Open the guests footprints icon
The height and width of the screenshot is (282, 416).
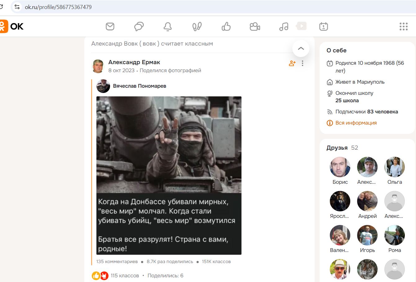tap(197, 27)
